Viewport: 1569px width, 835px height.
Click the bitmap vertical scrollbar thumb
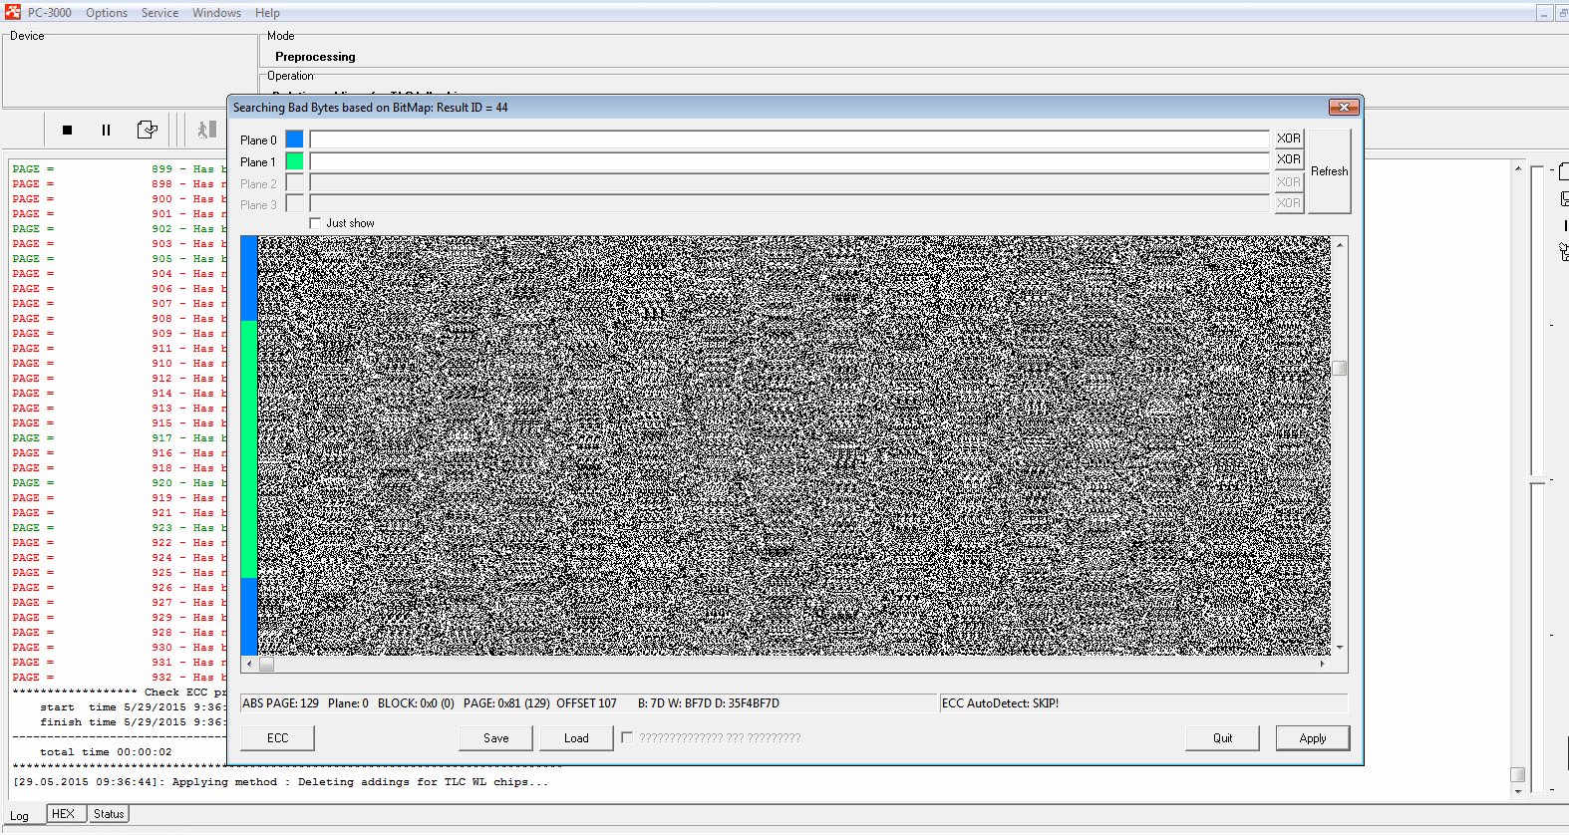tap(1340, 369)
